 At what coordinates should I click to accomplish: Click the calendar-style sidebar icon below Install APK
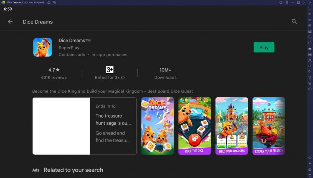coord(310,54)
